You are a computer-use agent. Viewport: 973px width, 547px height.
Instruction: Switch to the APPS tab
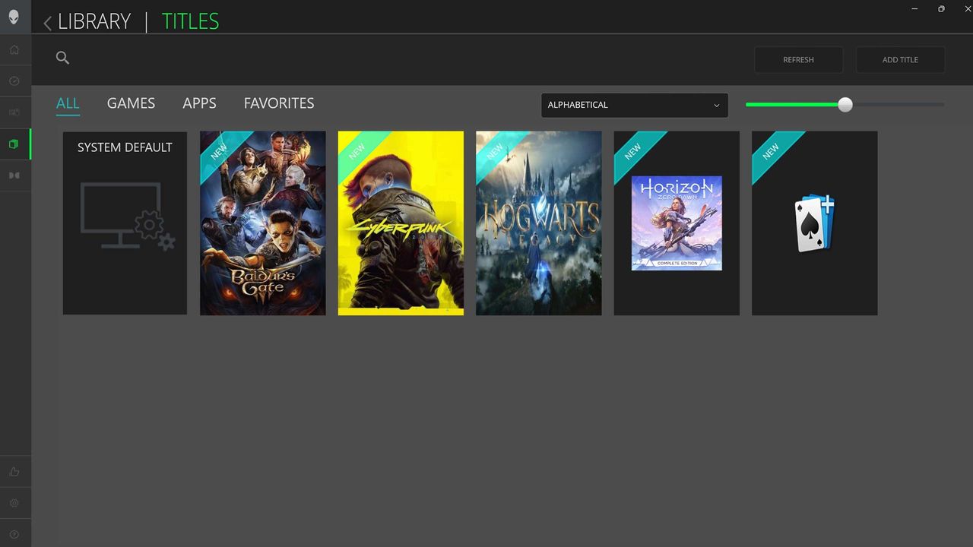point(199,103)
